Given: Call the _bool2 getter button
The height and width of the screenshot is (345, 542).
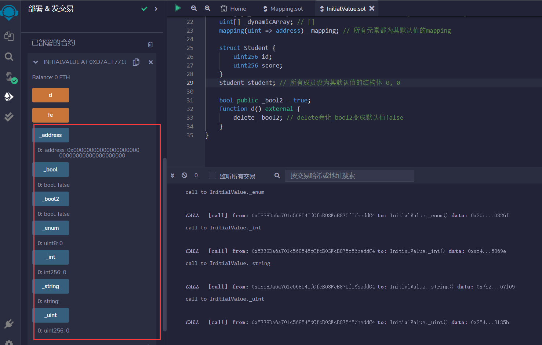Looking at the screenshot, I should point(51,199).
